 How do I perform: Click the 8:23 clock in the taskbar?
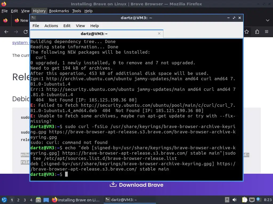point(268,200)
